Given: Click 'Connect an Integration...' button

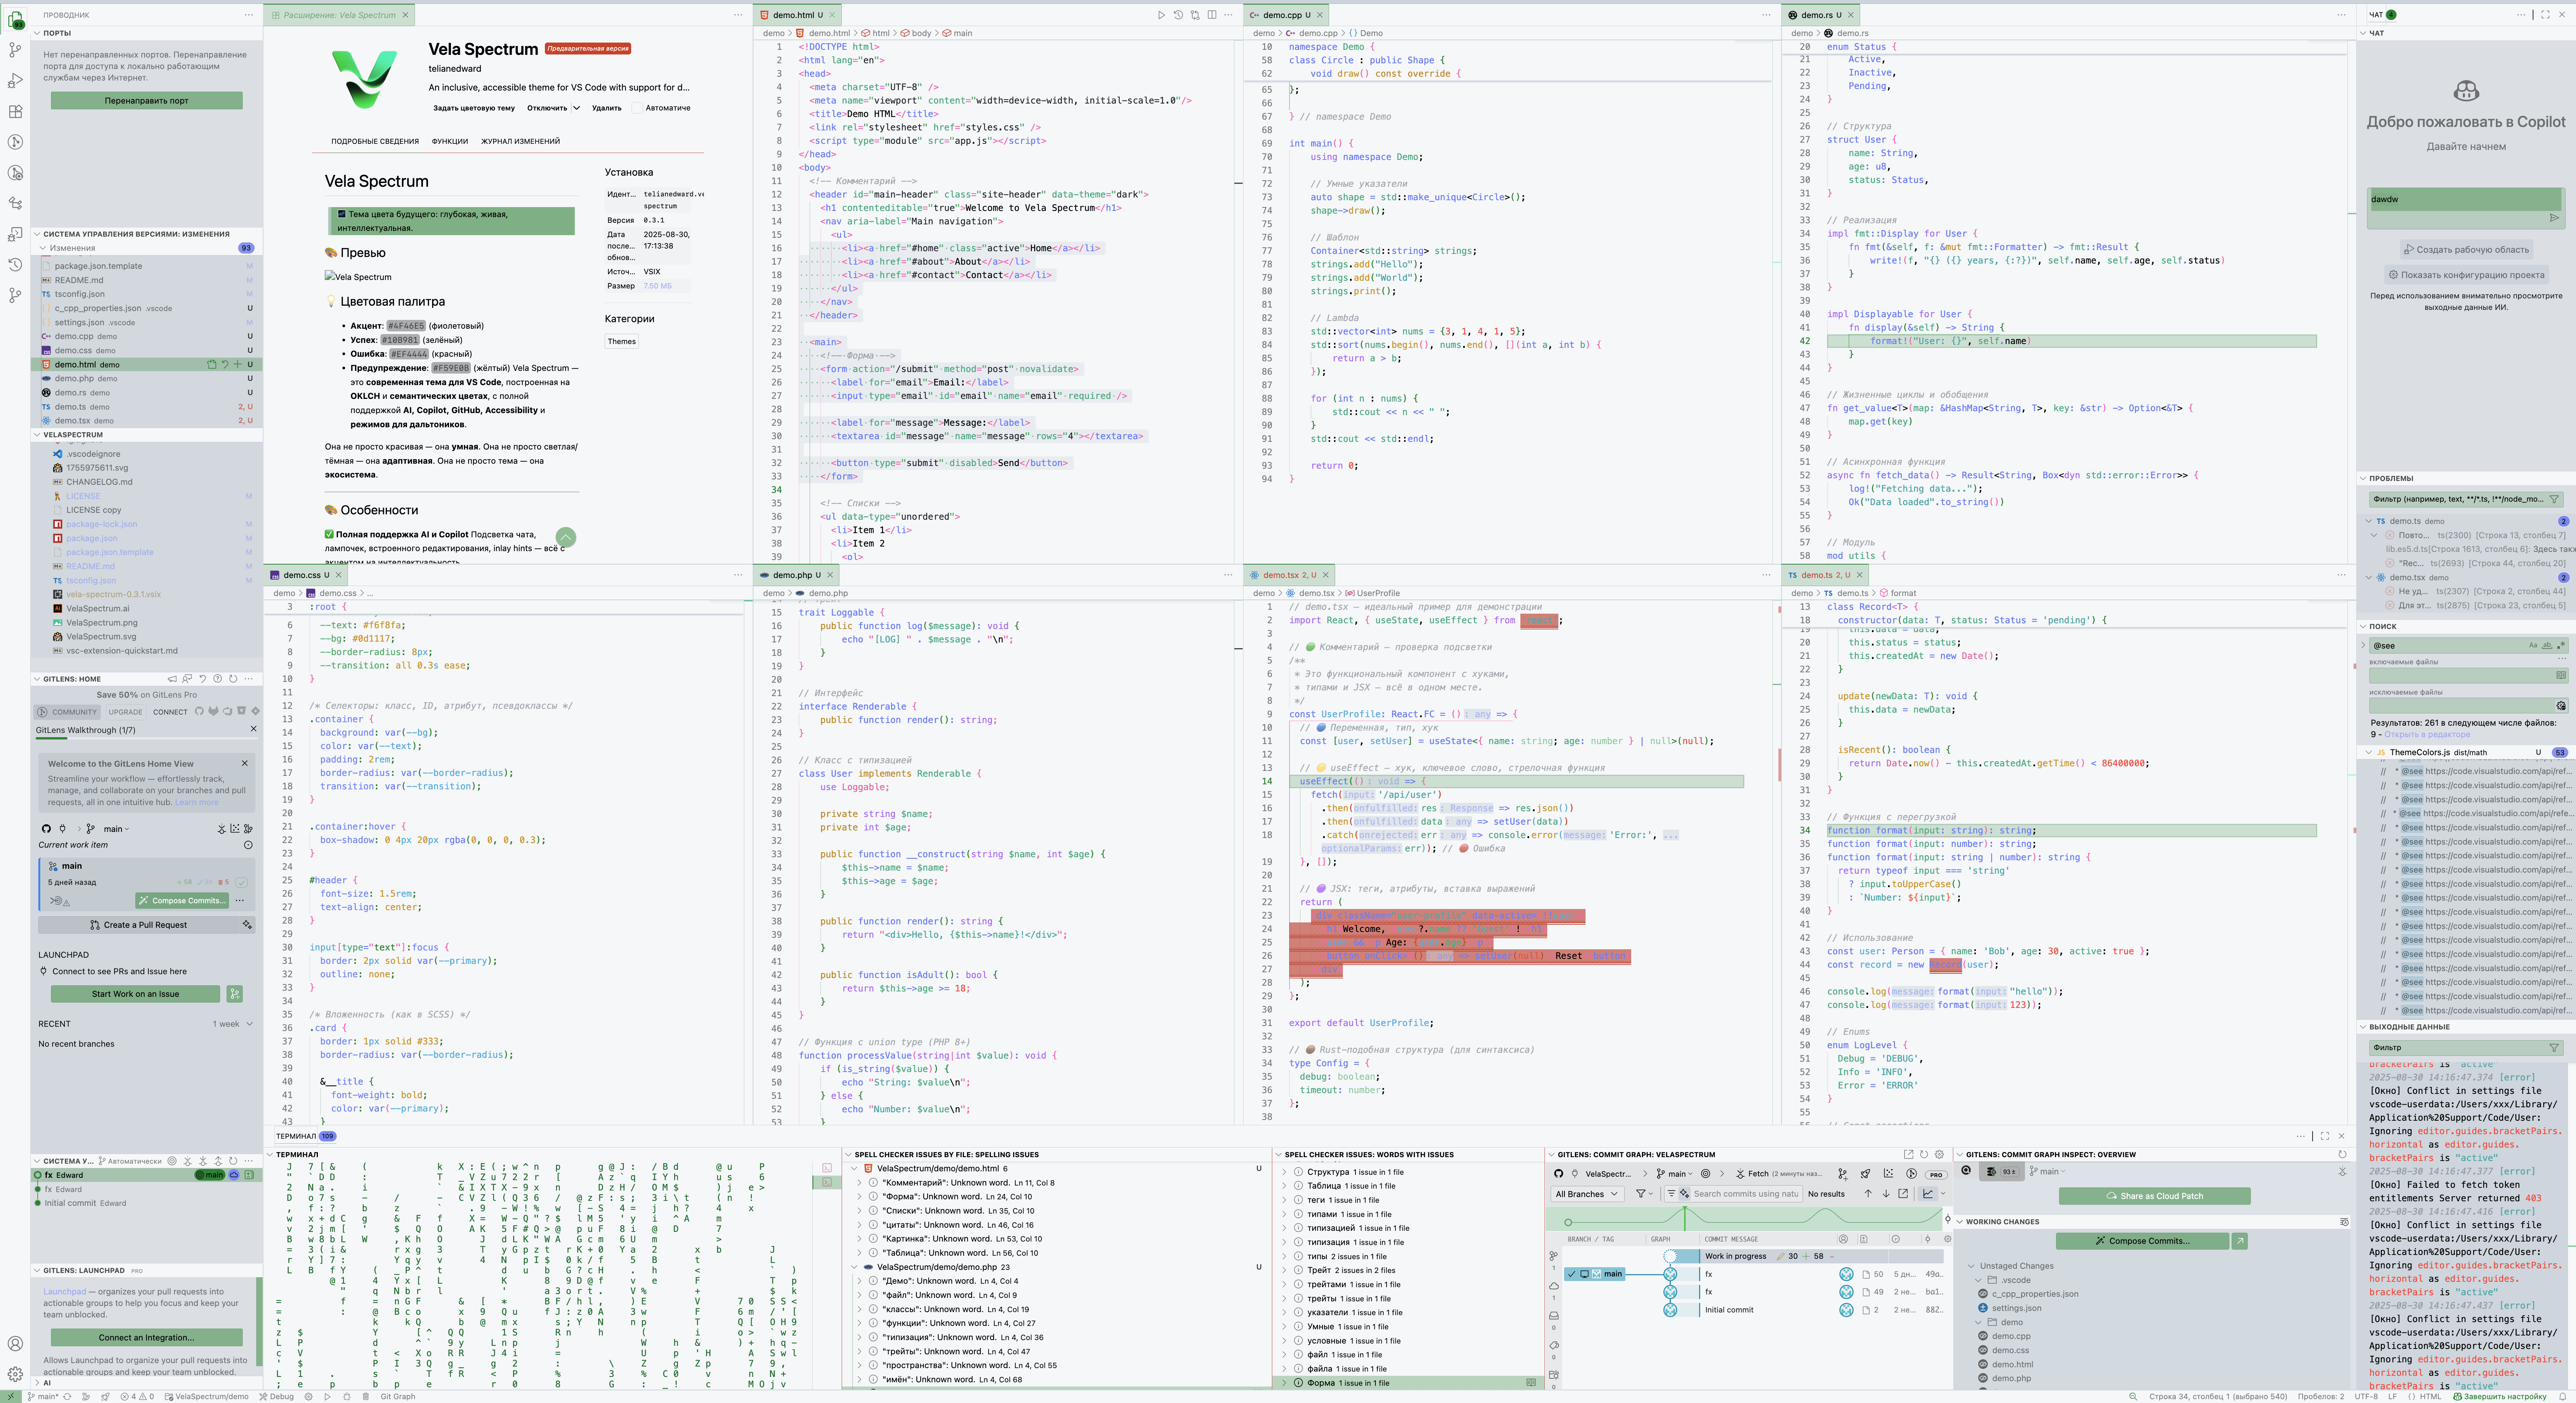Looking at the screenshot, I should (146, 1337).
